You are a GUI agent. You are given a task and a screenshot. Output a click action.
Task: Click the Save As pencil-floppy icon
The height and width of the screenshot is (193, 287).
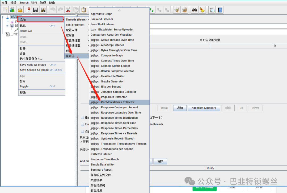pyautogui.click(x=43, y=10)
